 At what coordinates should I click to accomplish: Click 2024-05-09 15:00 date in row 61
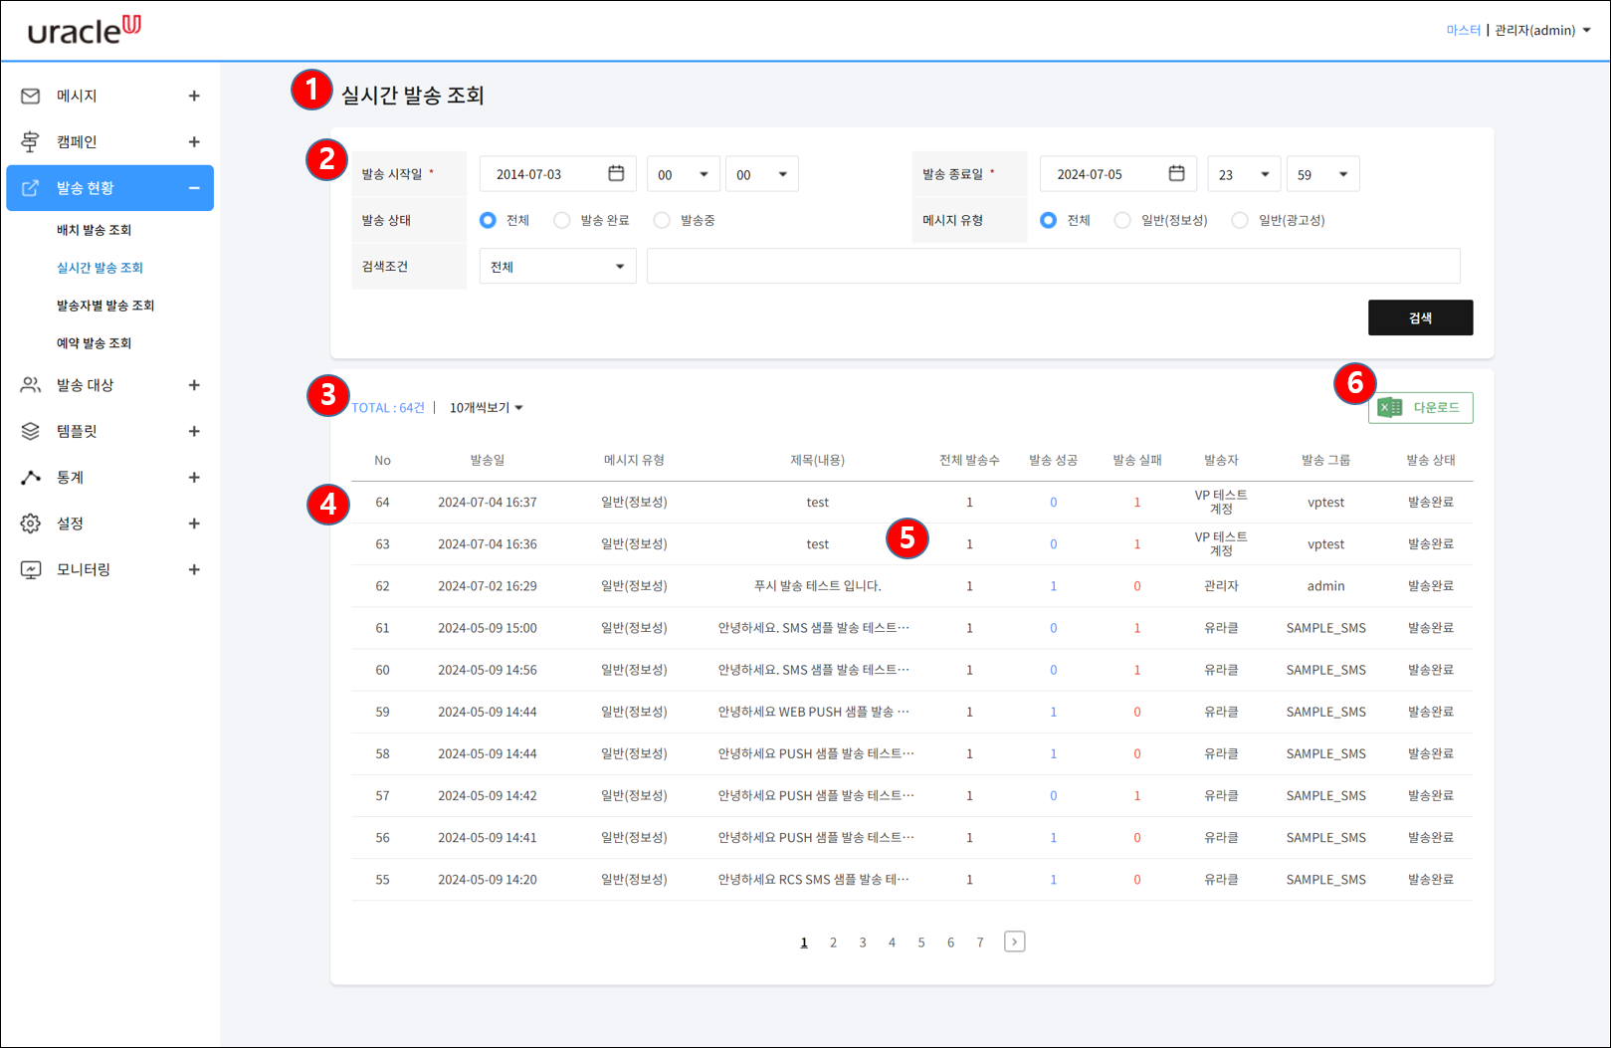[488, 628]
